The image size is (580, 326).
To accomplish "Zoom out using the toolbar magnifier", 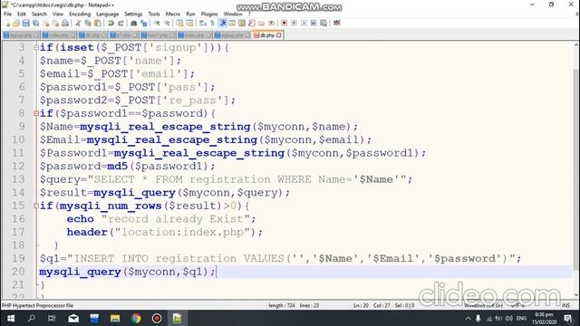I will (x=167, y=23).
